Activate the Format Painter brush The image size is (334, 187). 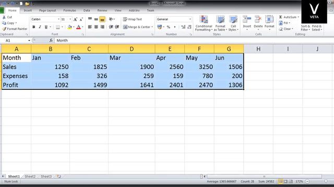tap(4, 29)
